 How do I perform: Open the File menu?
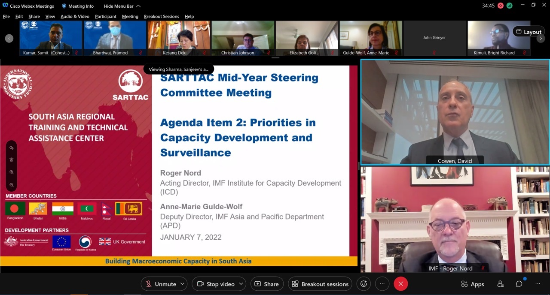pos(6,16)
